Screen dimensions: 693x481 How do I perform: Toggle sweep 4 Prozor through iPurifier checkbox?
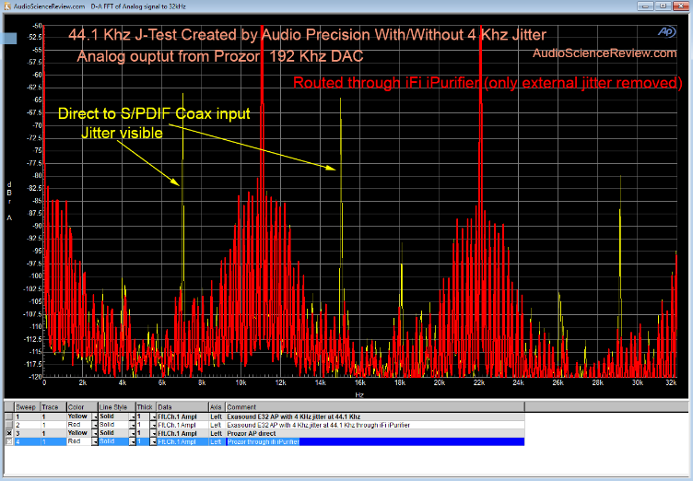8,442
